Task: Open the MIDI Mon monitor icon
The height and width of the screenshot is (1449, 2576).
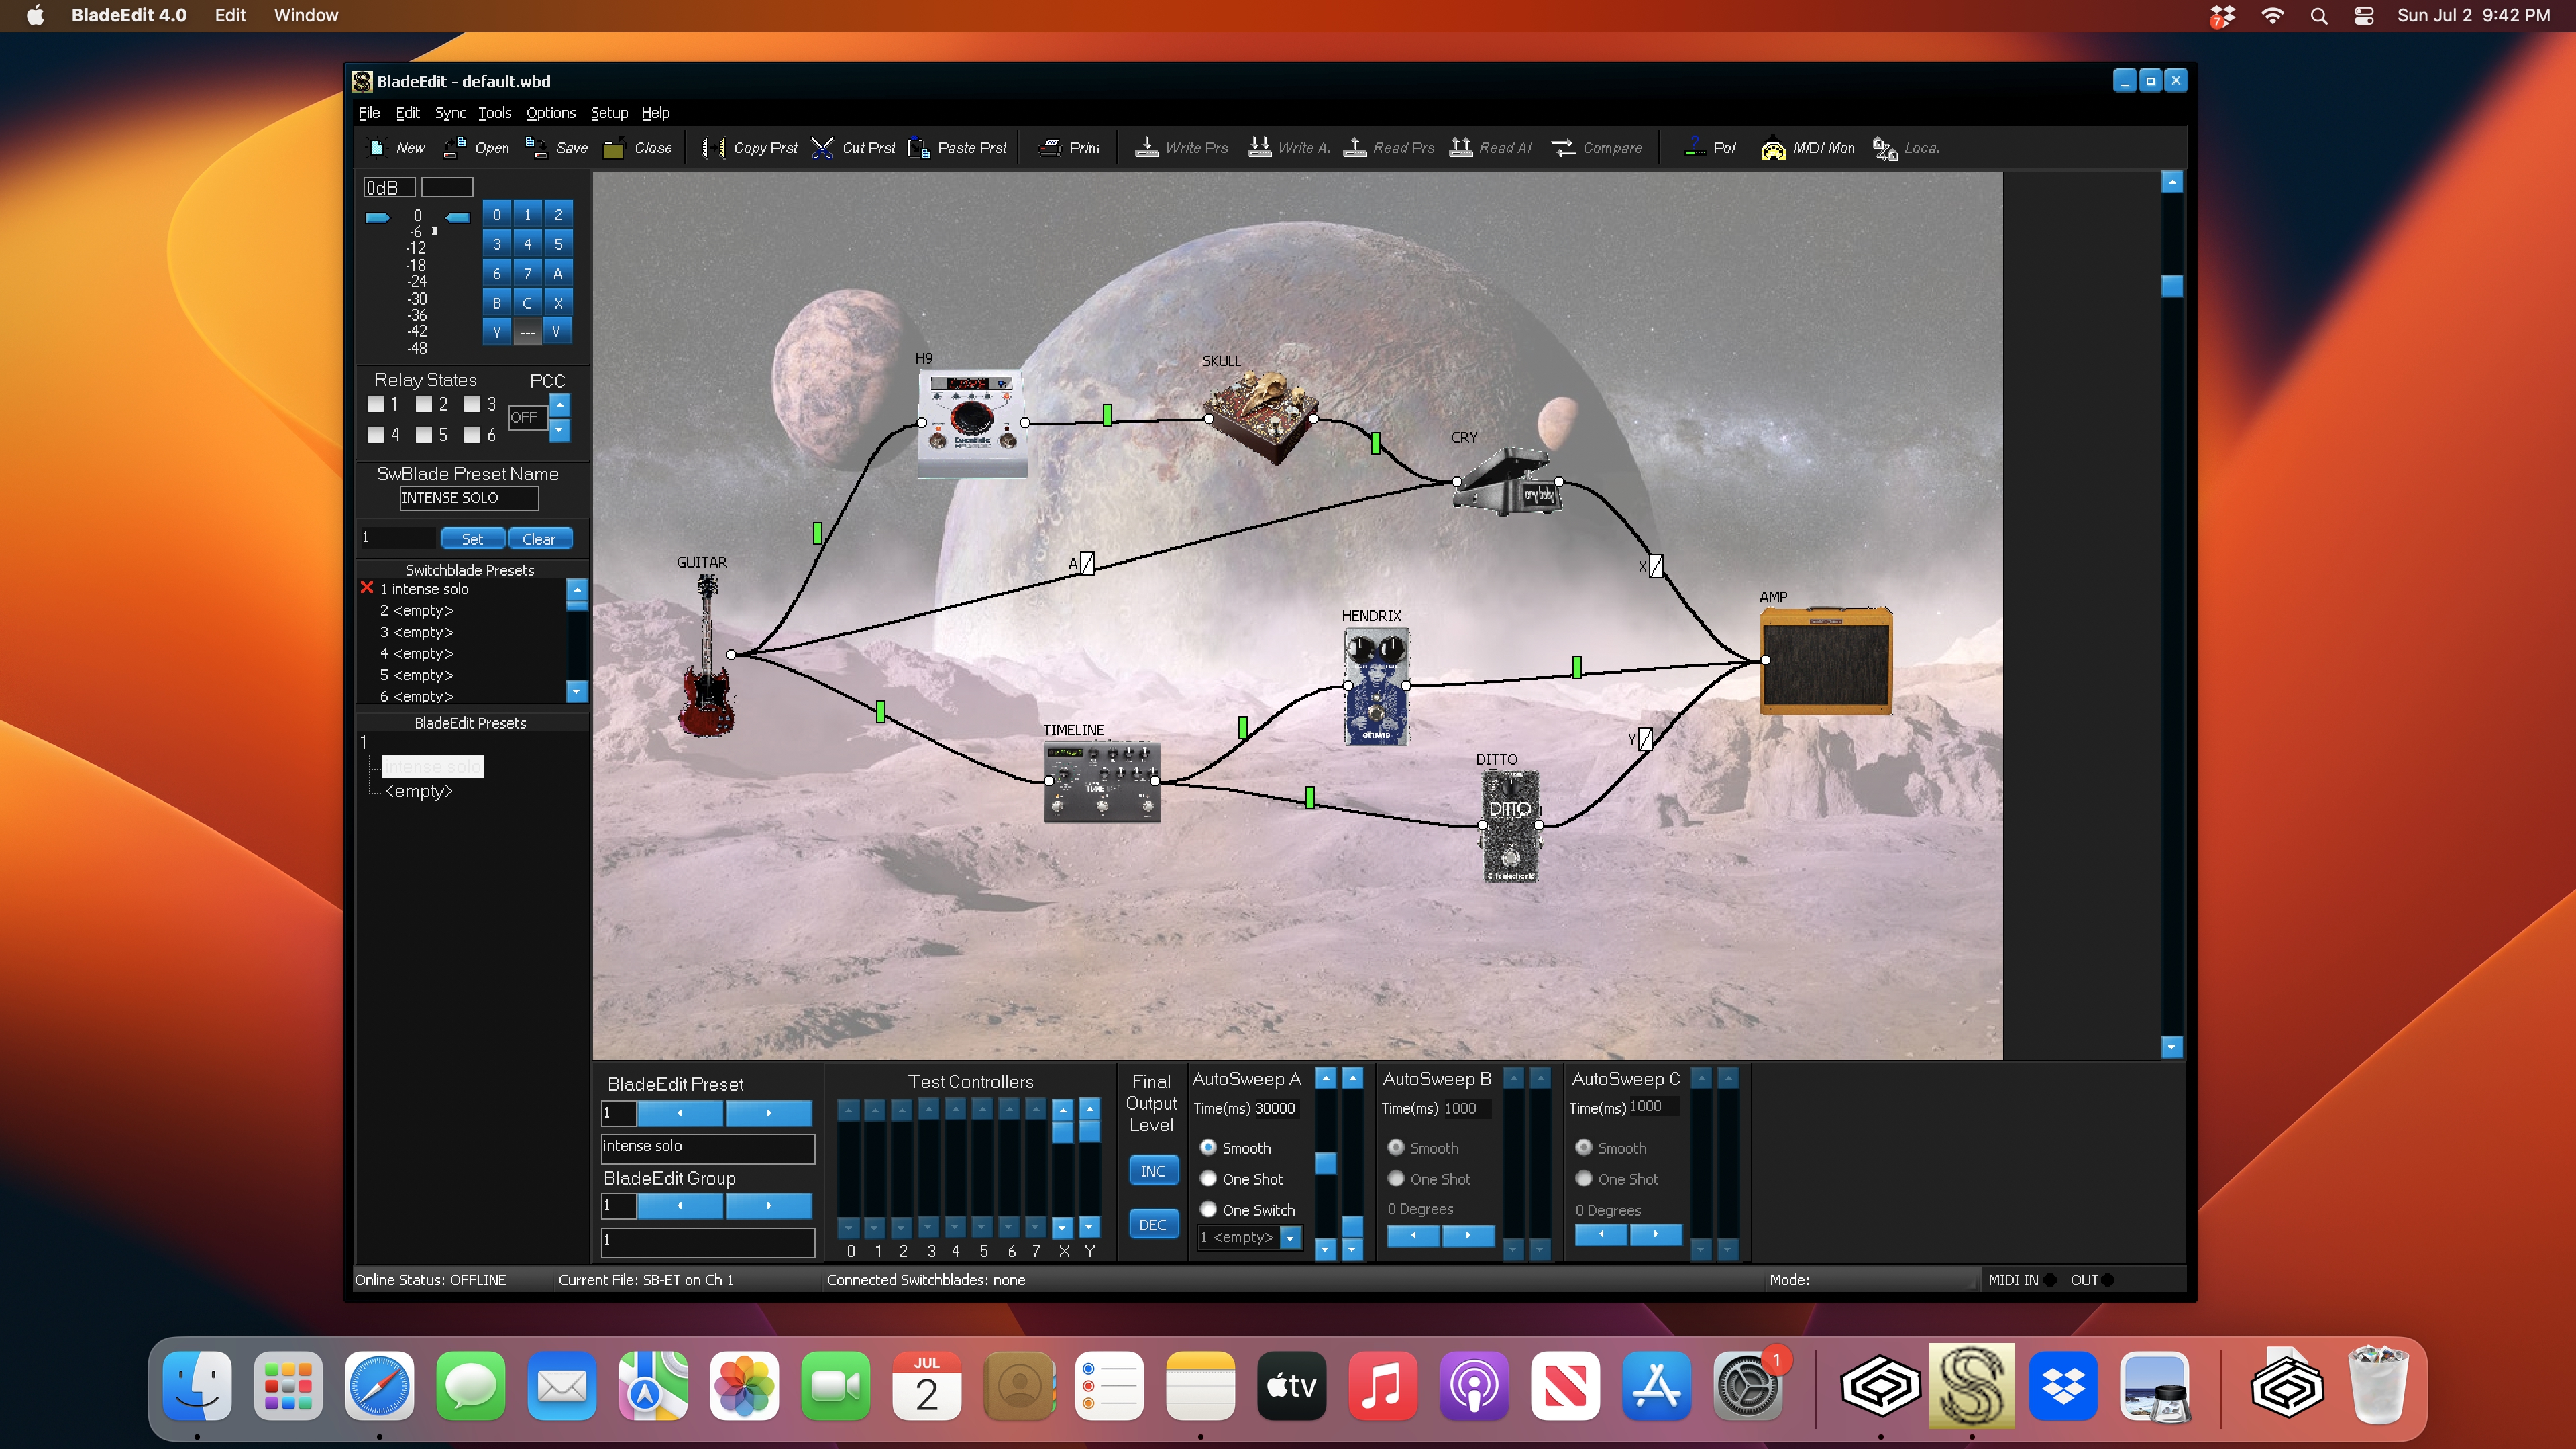Action: tap(1772, 148)
